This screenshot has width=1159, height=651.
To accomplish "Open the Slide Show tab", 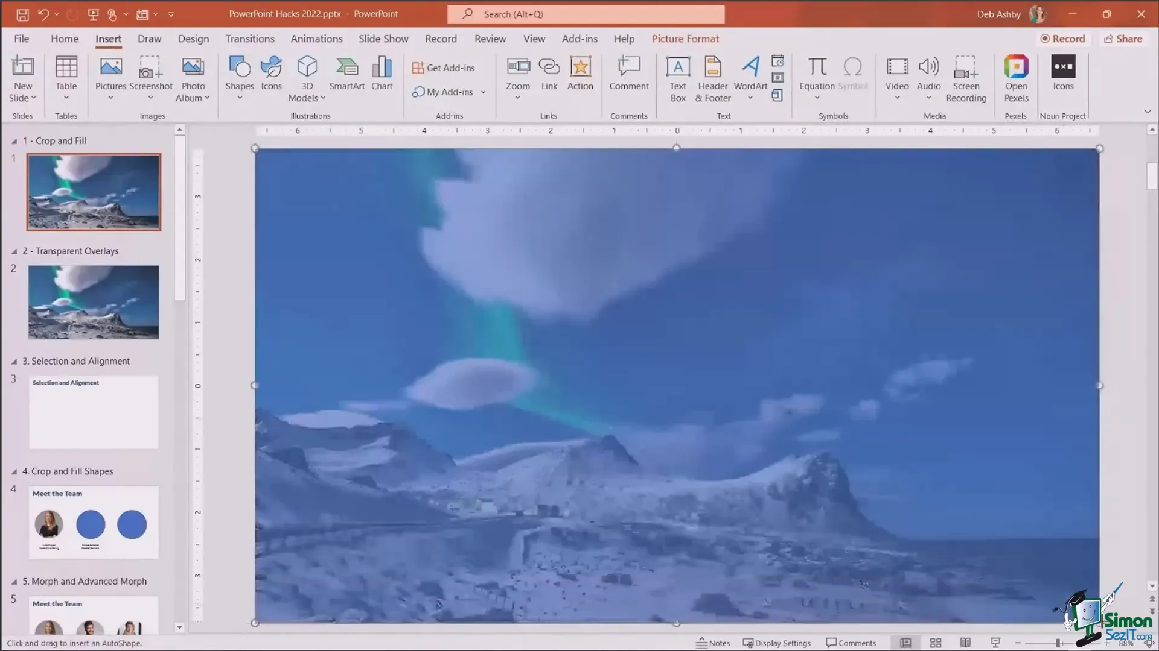I will [x=383, y=39].
